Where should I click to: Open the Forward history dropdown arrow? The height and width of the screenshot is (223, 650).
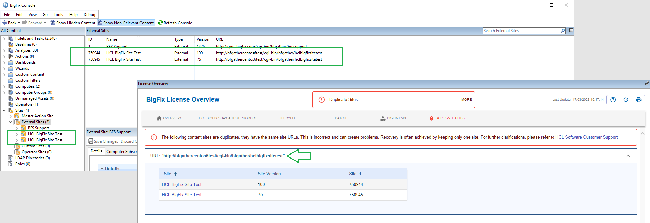pyautogui.click(x=45, y=23)
